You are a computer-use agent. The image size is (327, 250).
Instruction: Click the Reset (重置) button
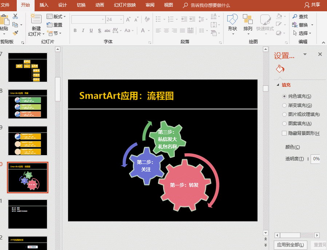tap(54, 25)
